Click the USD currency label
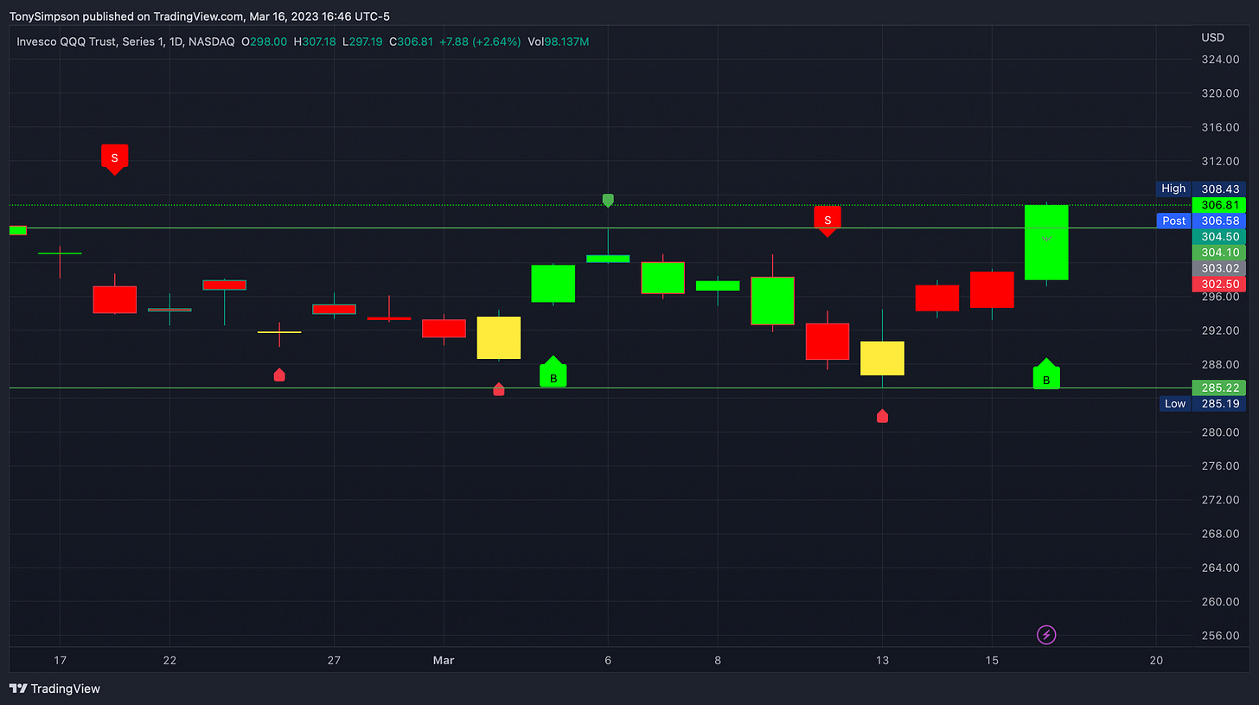 pos(1212,37)
